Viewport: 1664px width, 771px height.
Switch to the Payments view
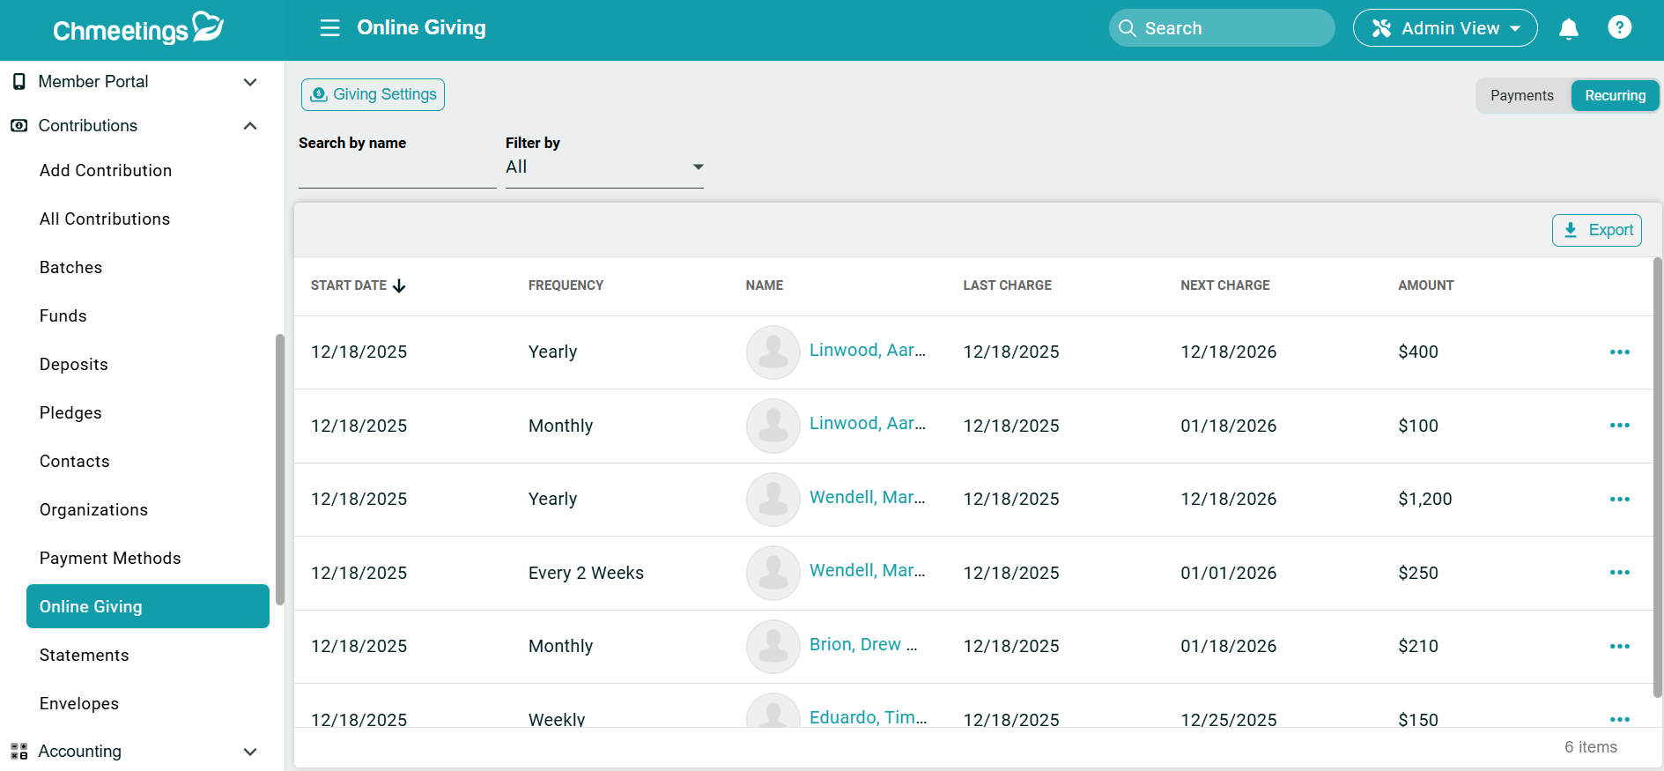click(1521, 95)
